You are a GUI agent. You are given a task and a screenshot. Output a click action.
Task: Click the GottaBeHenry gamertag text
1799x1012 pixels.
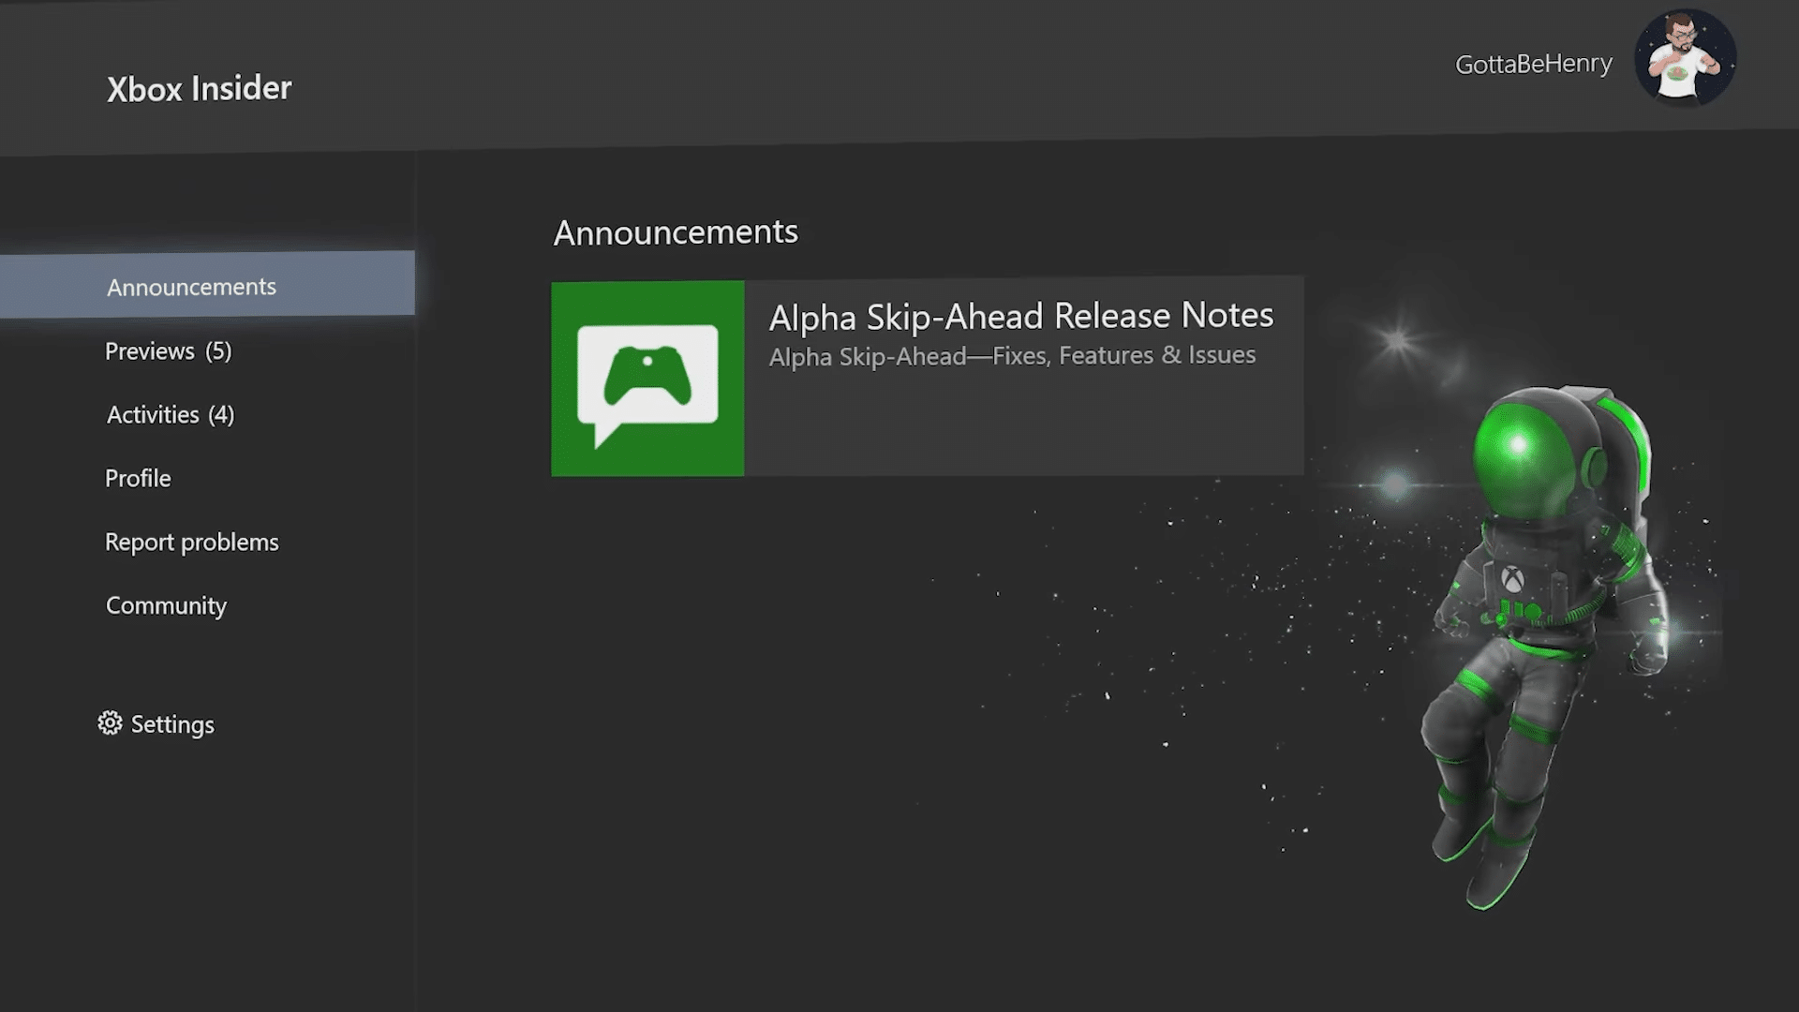click(x=1534, y=64)
